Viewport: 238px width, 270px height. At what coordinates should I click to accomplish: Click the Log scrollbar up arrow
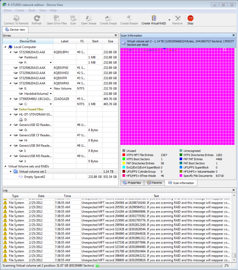point(234,196)
